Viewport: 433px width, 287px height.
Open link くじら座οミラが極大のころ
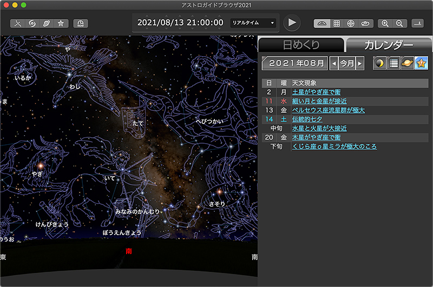click(334, 146)
